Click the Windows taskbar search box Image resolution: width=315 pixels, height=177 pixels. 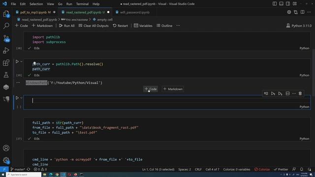point(24,175)
